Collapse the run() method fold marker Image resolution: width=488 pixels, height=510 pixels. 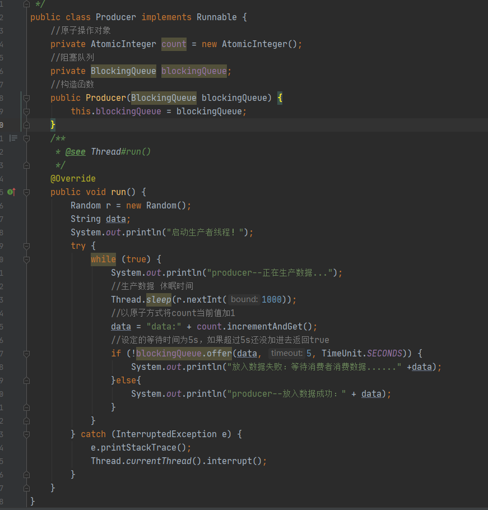point(27,192)
